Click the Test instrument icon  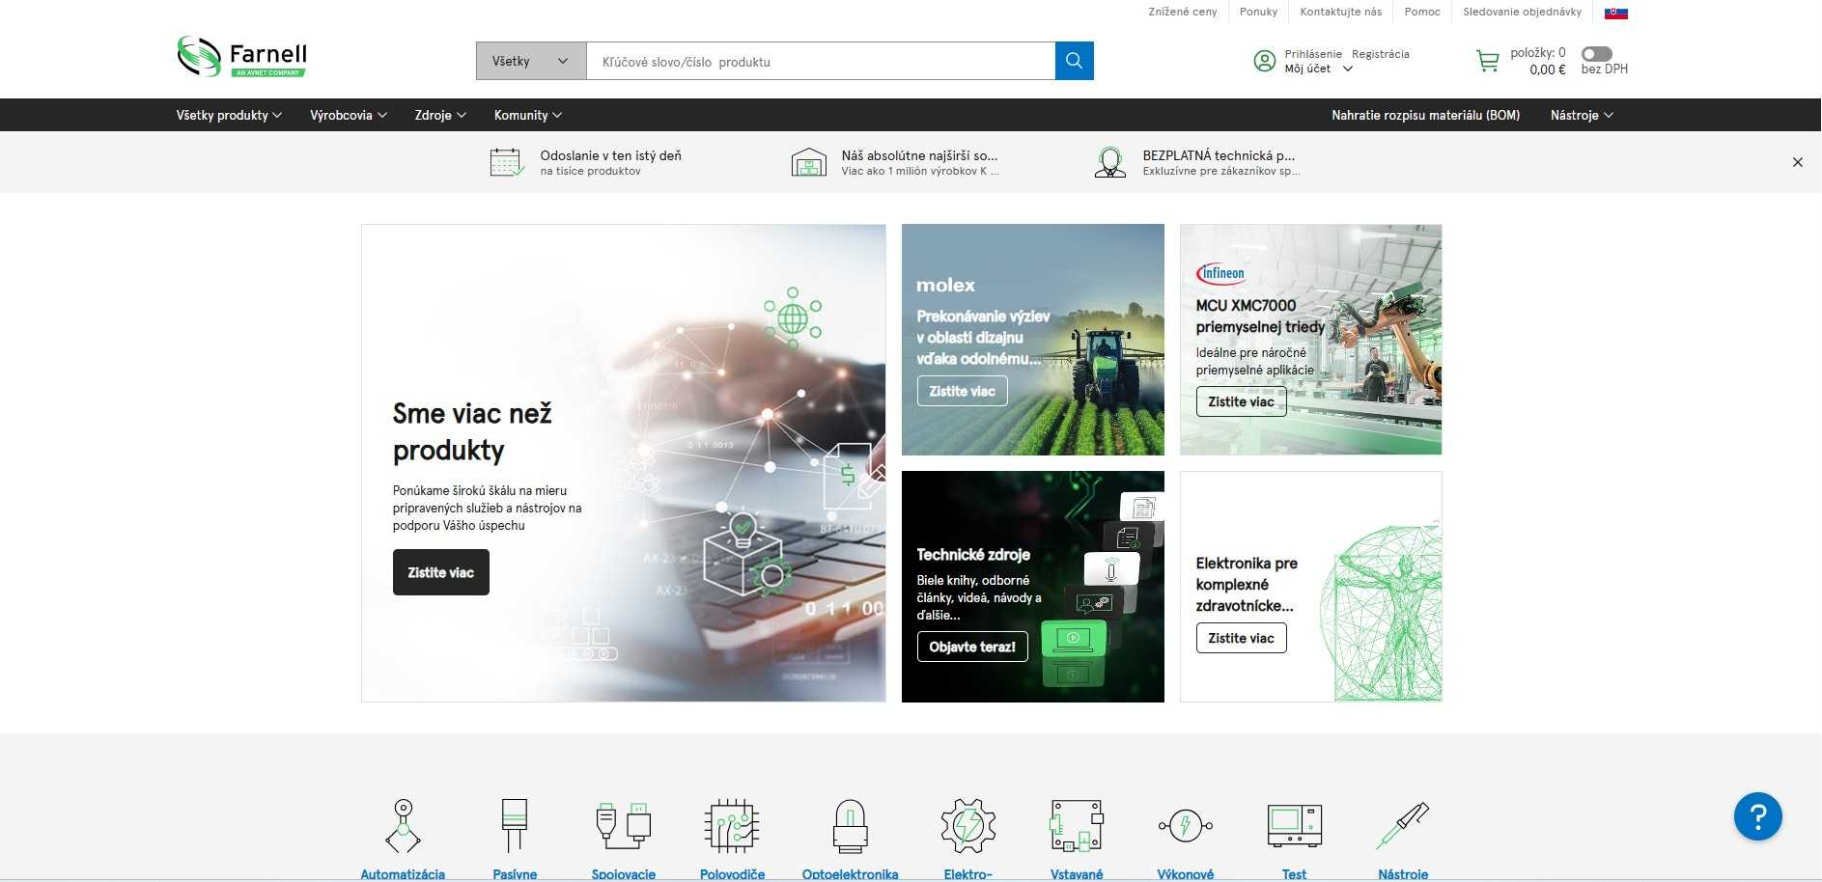[x=1294, y=825]
